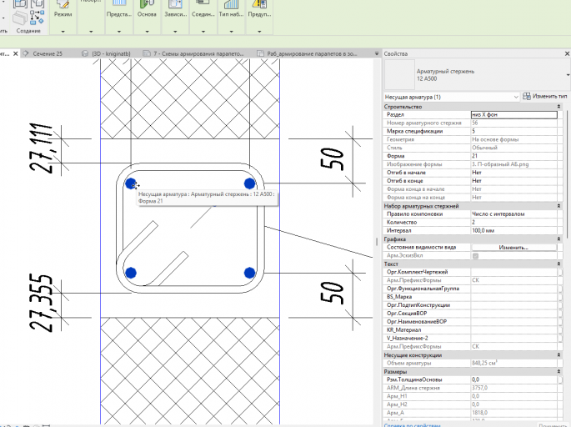Click the Основа ribbon icon

[x=147, y=4]
